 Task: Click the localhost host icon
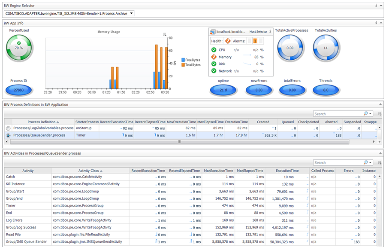[212, 31]
